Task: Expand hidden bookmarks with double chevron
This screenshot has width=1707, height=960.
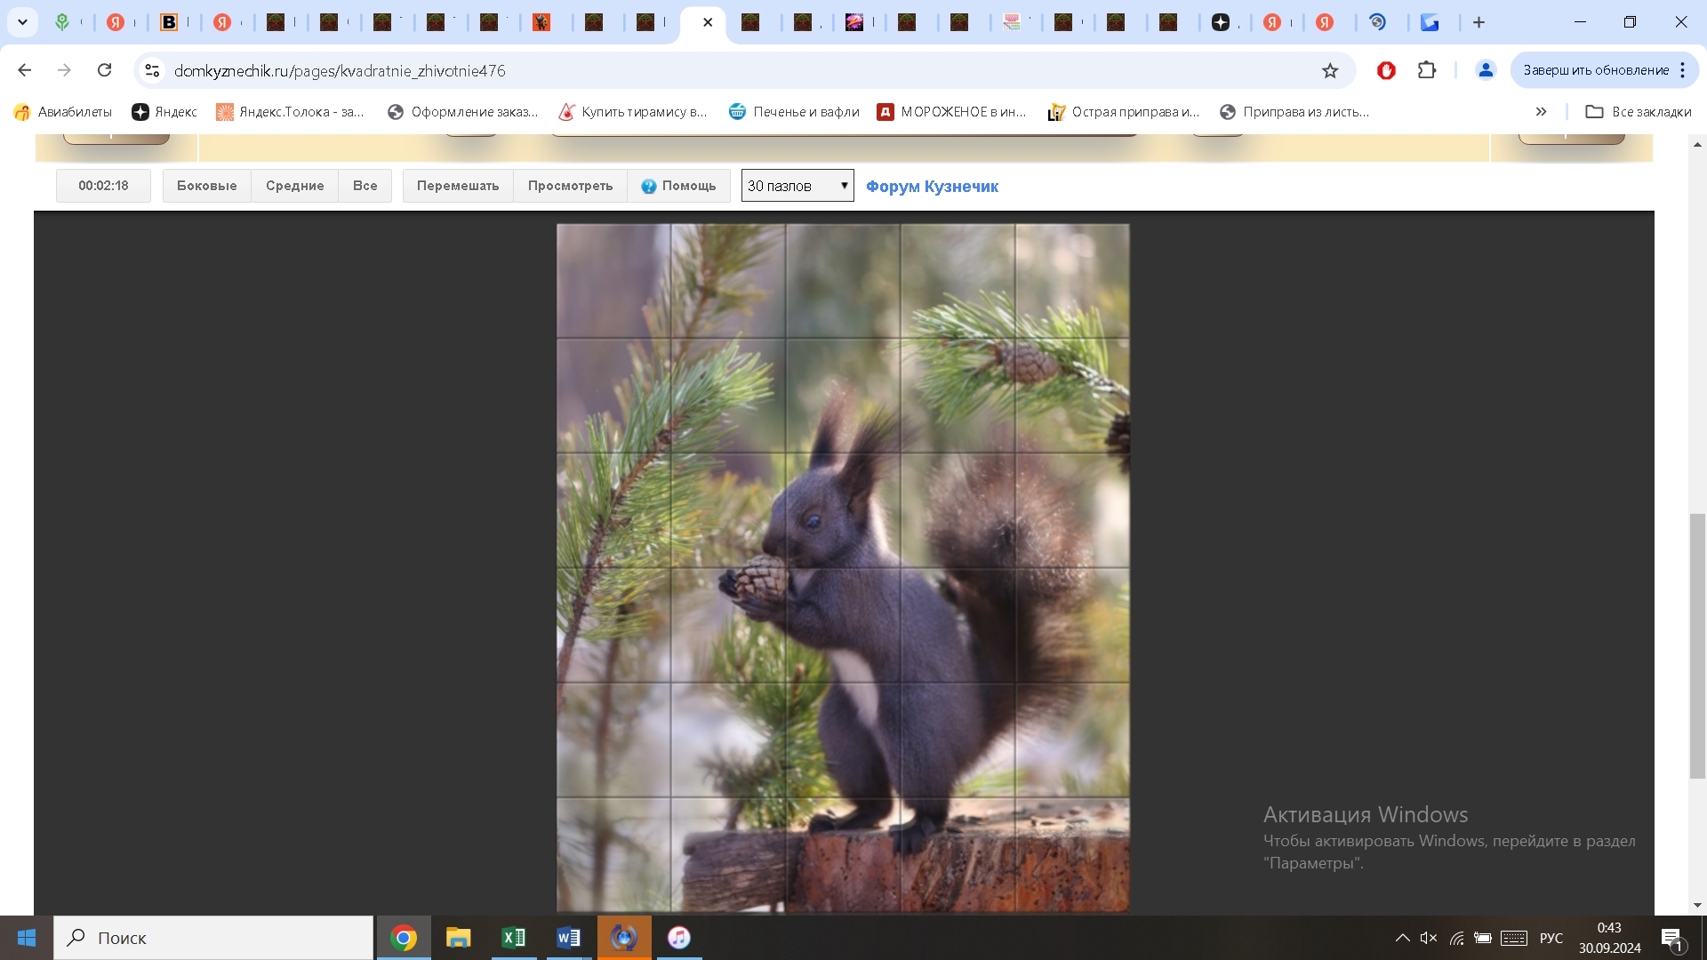Action: coord(1541,112)
